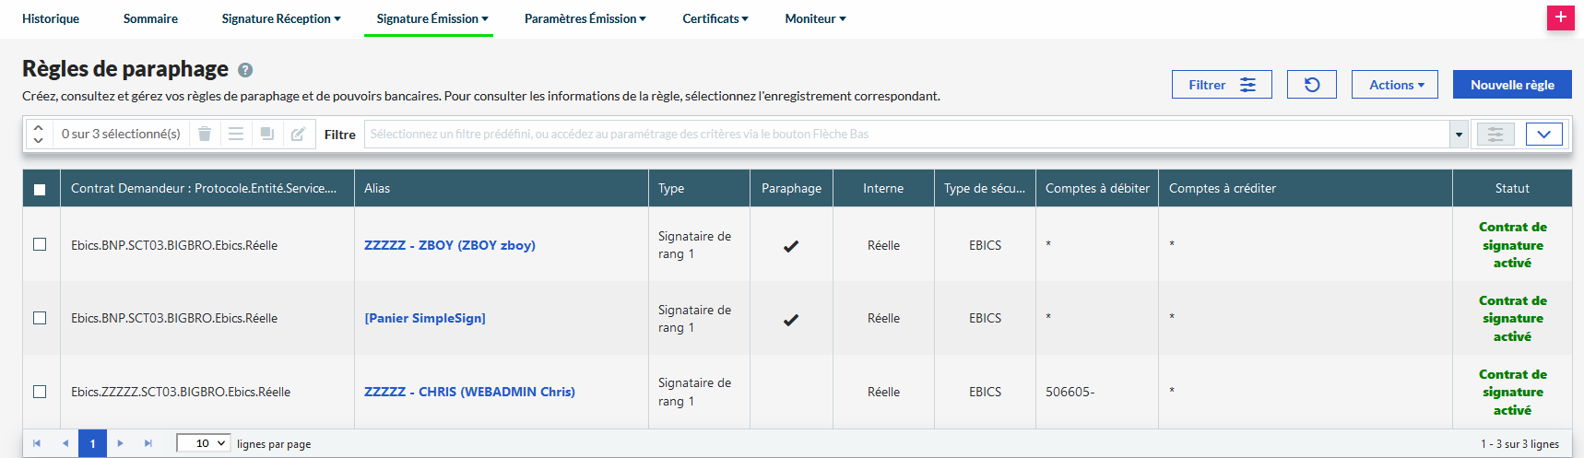Open the Actions dropdown
Viewport: 1584px width, 458px height.
point(1396,85)
